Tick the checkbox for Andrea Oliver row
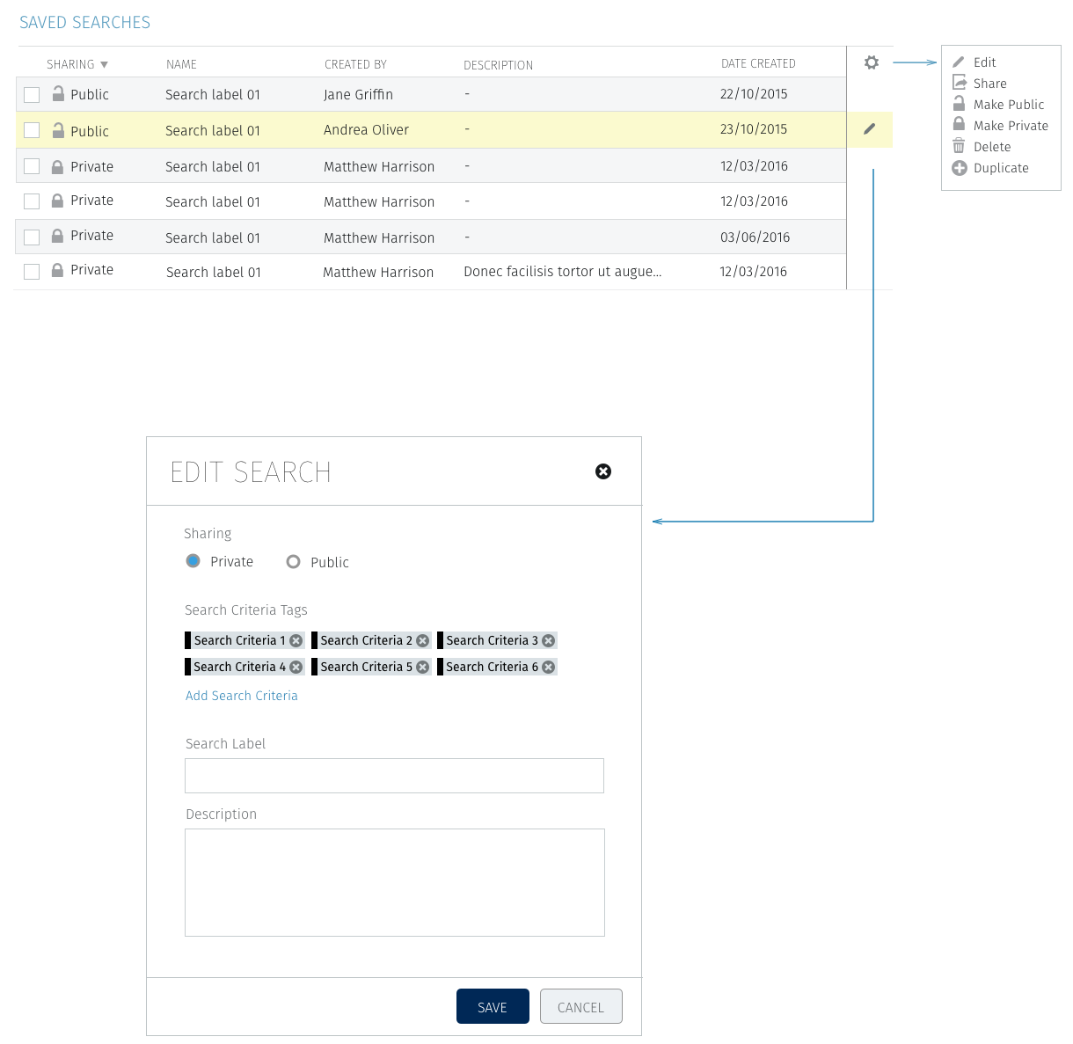This screenshot has width=1073, height=1044. coord(32,130)
